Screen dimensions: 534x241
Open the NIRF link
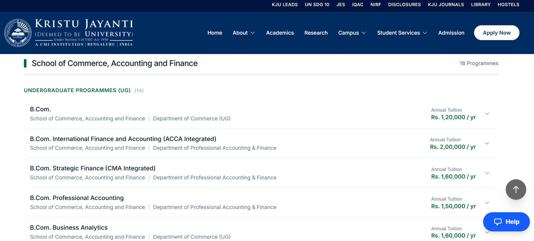[376, 5]
